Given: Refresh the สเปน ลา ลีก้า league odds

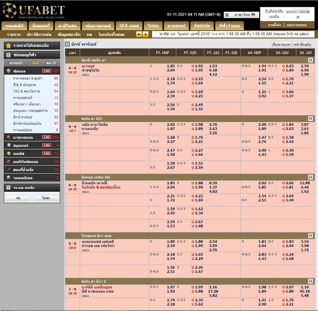Looking at the screenshot, I should point(311,119).
